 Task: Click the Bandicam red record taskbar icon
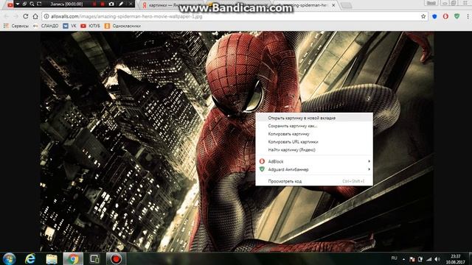pos(116,258)
